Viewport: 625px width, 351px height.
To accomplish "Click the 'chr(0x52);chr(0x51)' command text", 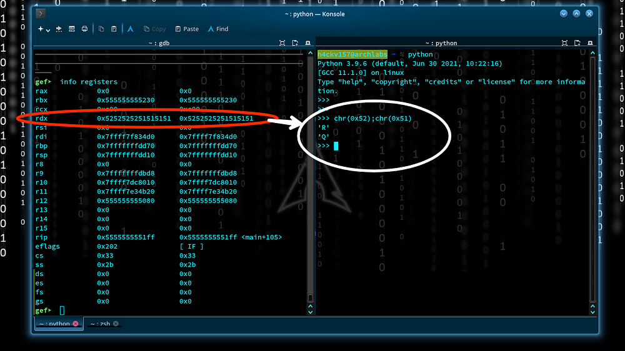I will (372, 118).
